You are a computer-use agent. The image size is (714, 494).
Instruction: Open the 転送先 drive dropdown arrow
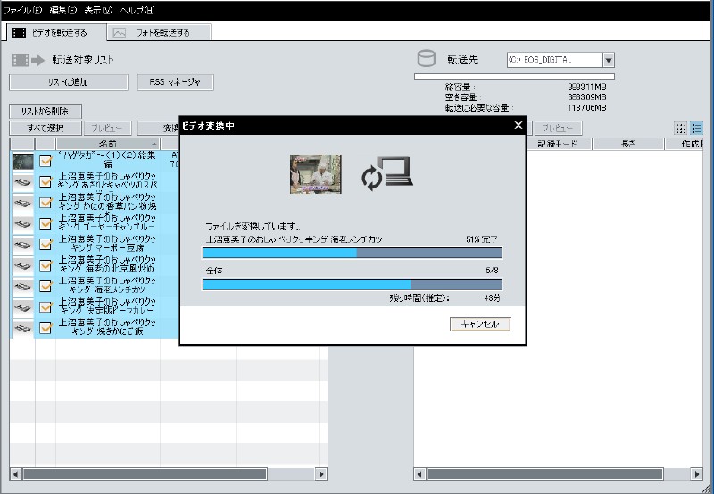(609, 60)
